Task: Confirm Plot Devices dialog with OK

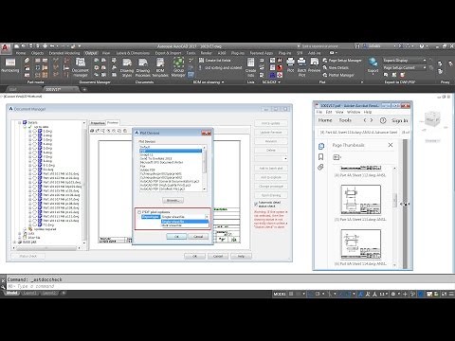Action: coord(176,237)
